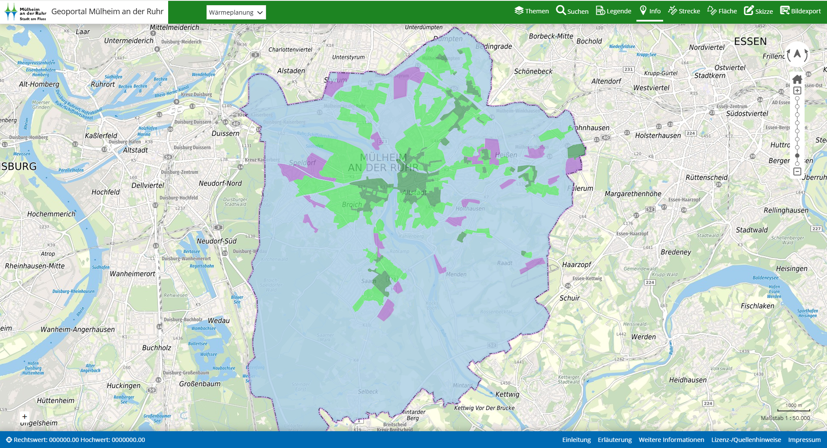The image size is (827, 448).
Task: Open the Themen layers panel
Action: [532, 11]
